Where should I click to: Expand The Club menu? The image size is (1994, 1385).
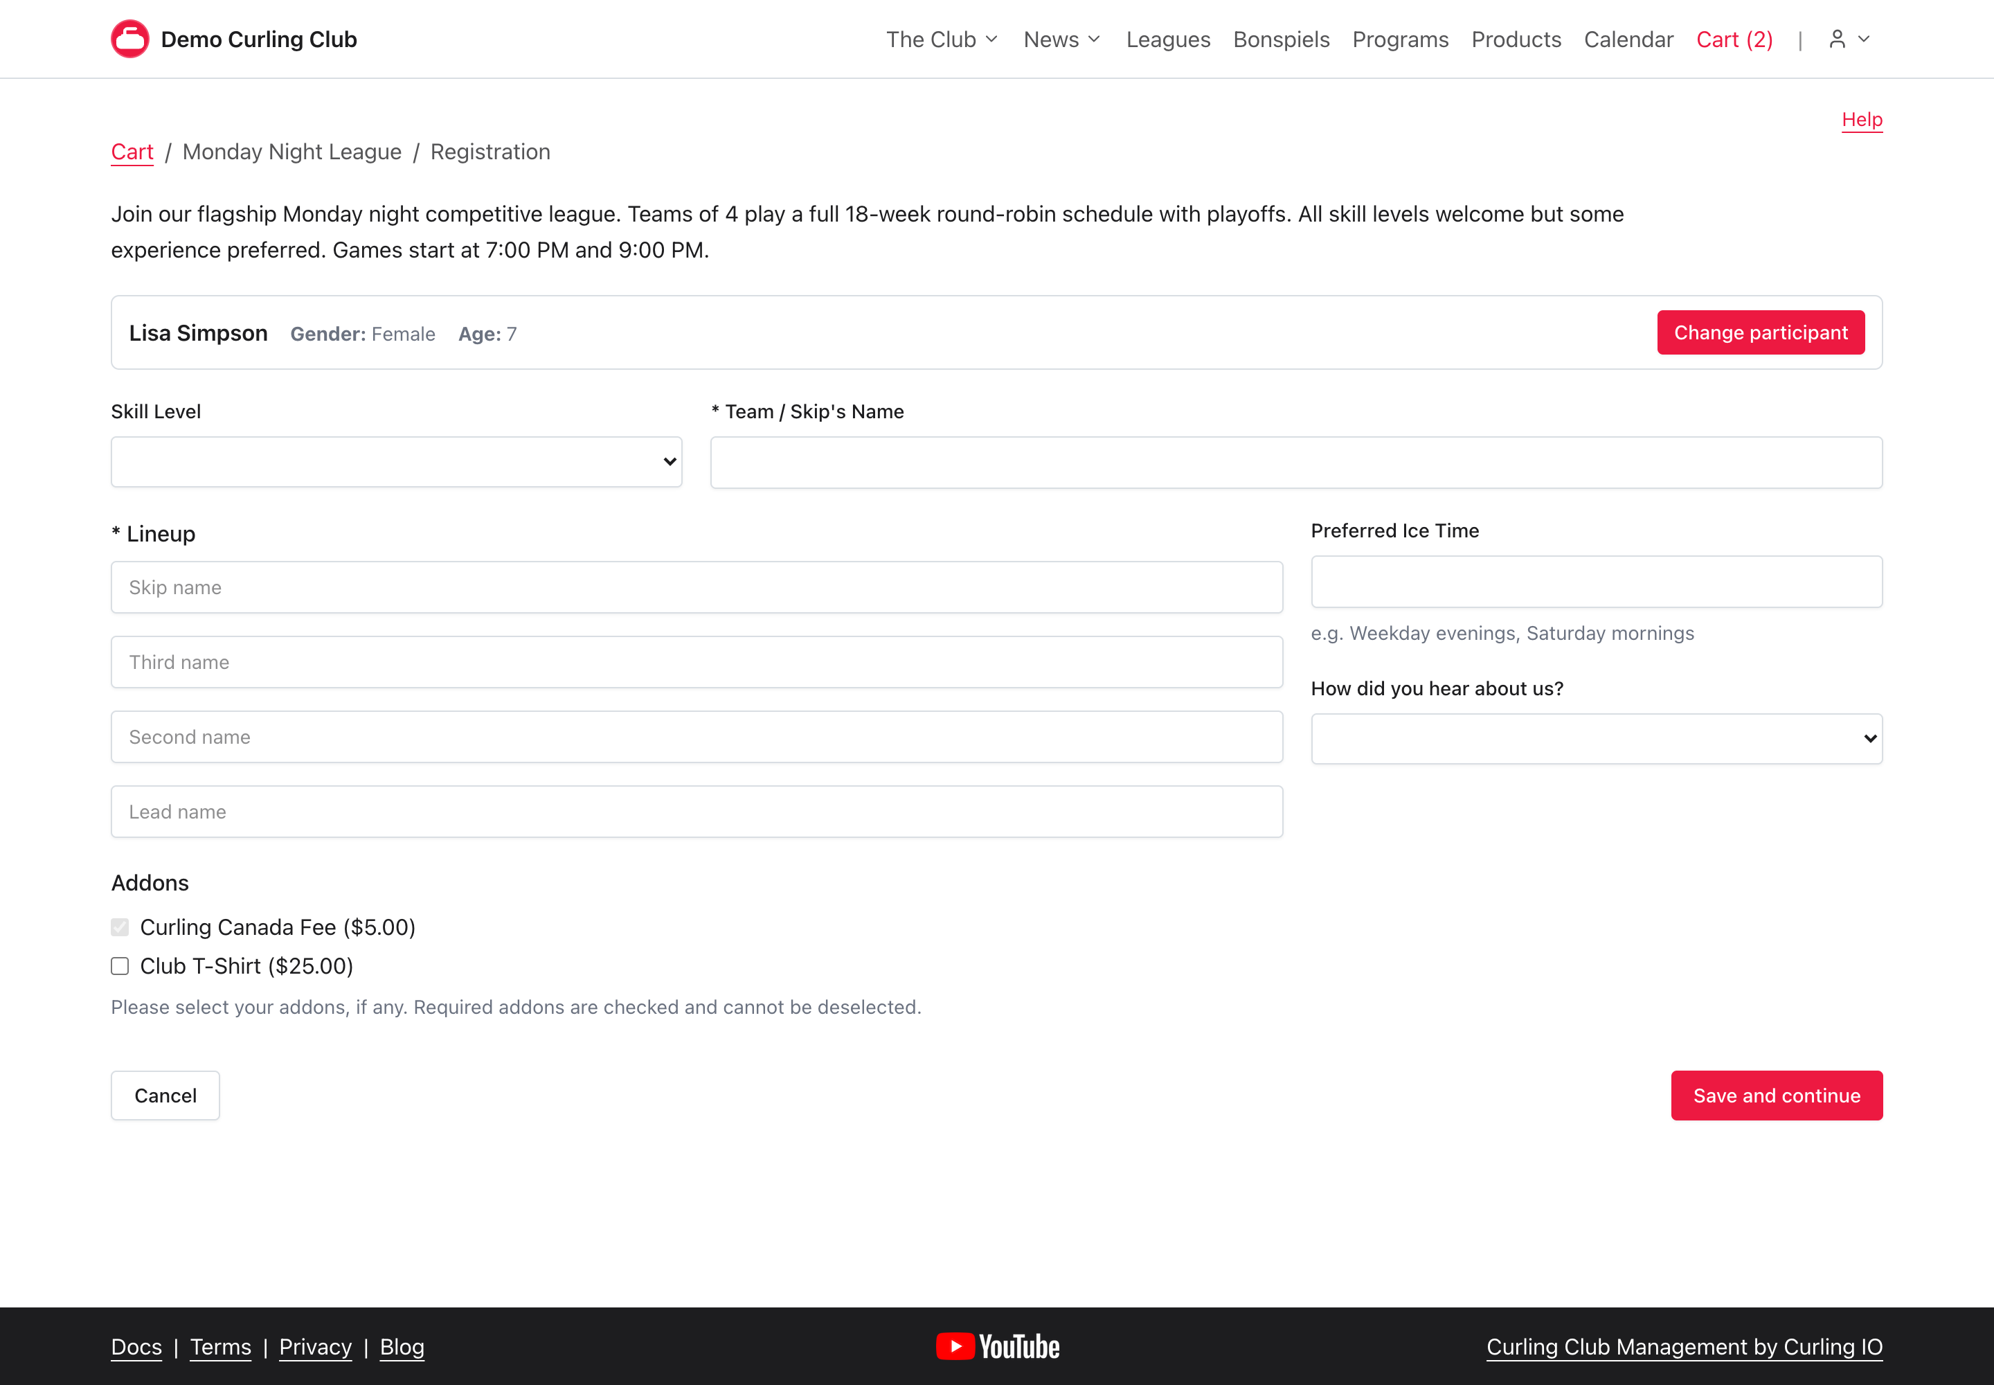(x=942, y=39)
